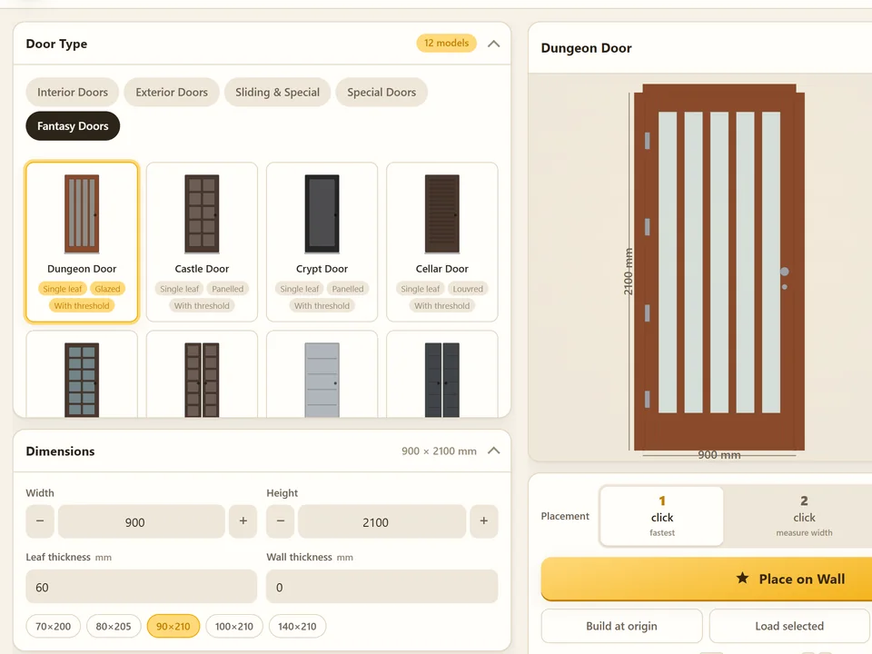Pick the Crypt Door model

pyautogui.click(x=322, y=242)
